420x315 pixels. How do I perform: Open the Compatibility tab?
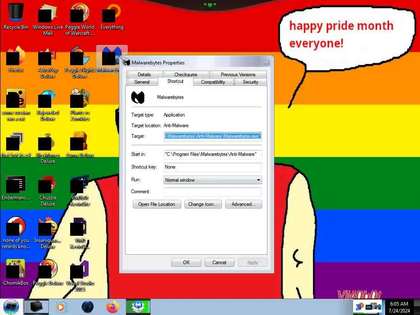click(x=213, y=82)
